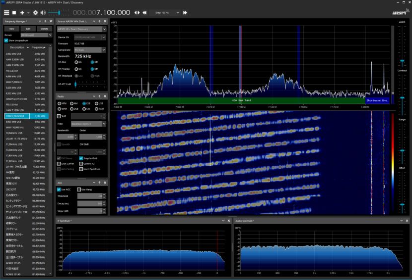Sort by Frequency column header
The image size is (412, 280).
[x=38, y=47]
